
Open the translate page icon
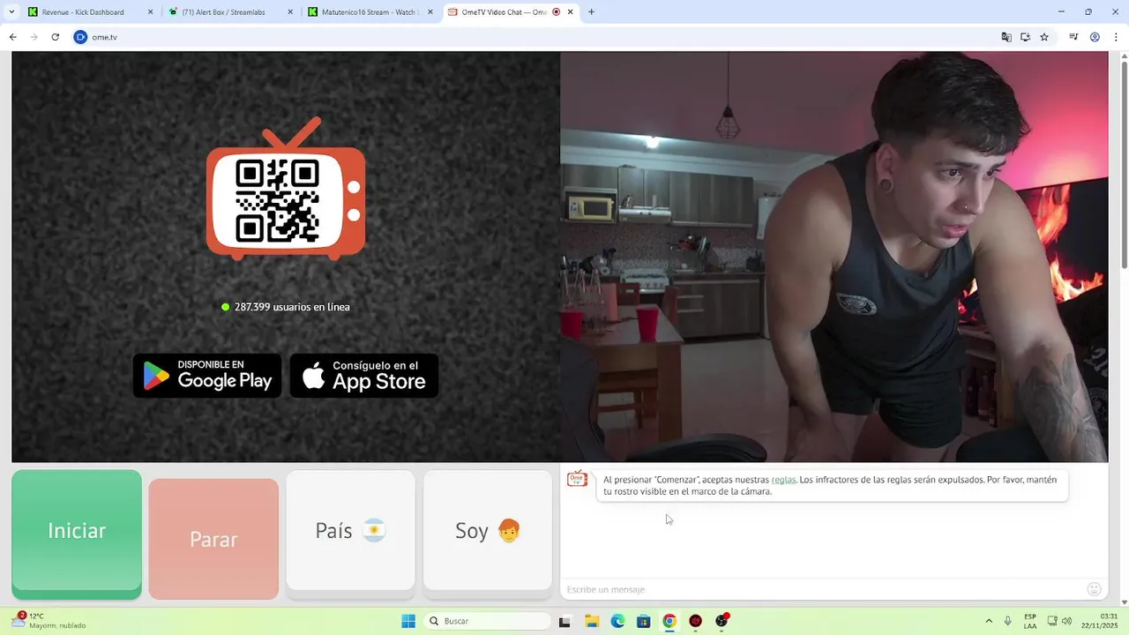[1006, 37]
